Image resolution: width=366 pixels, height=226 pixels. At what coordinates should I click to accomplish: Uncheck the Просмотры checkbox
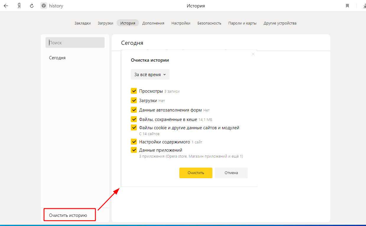pos(134,91)
